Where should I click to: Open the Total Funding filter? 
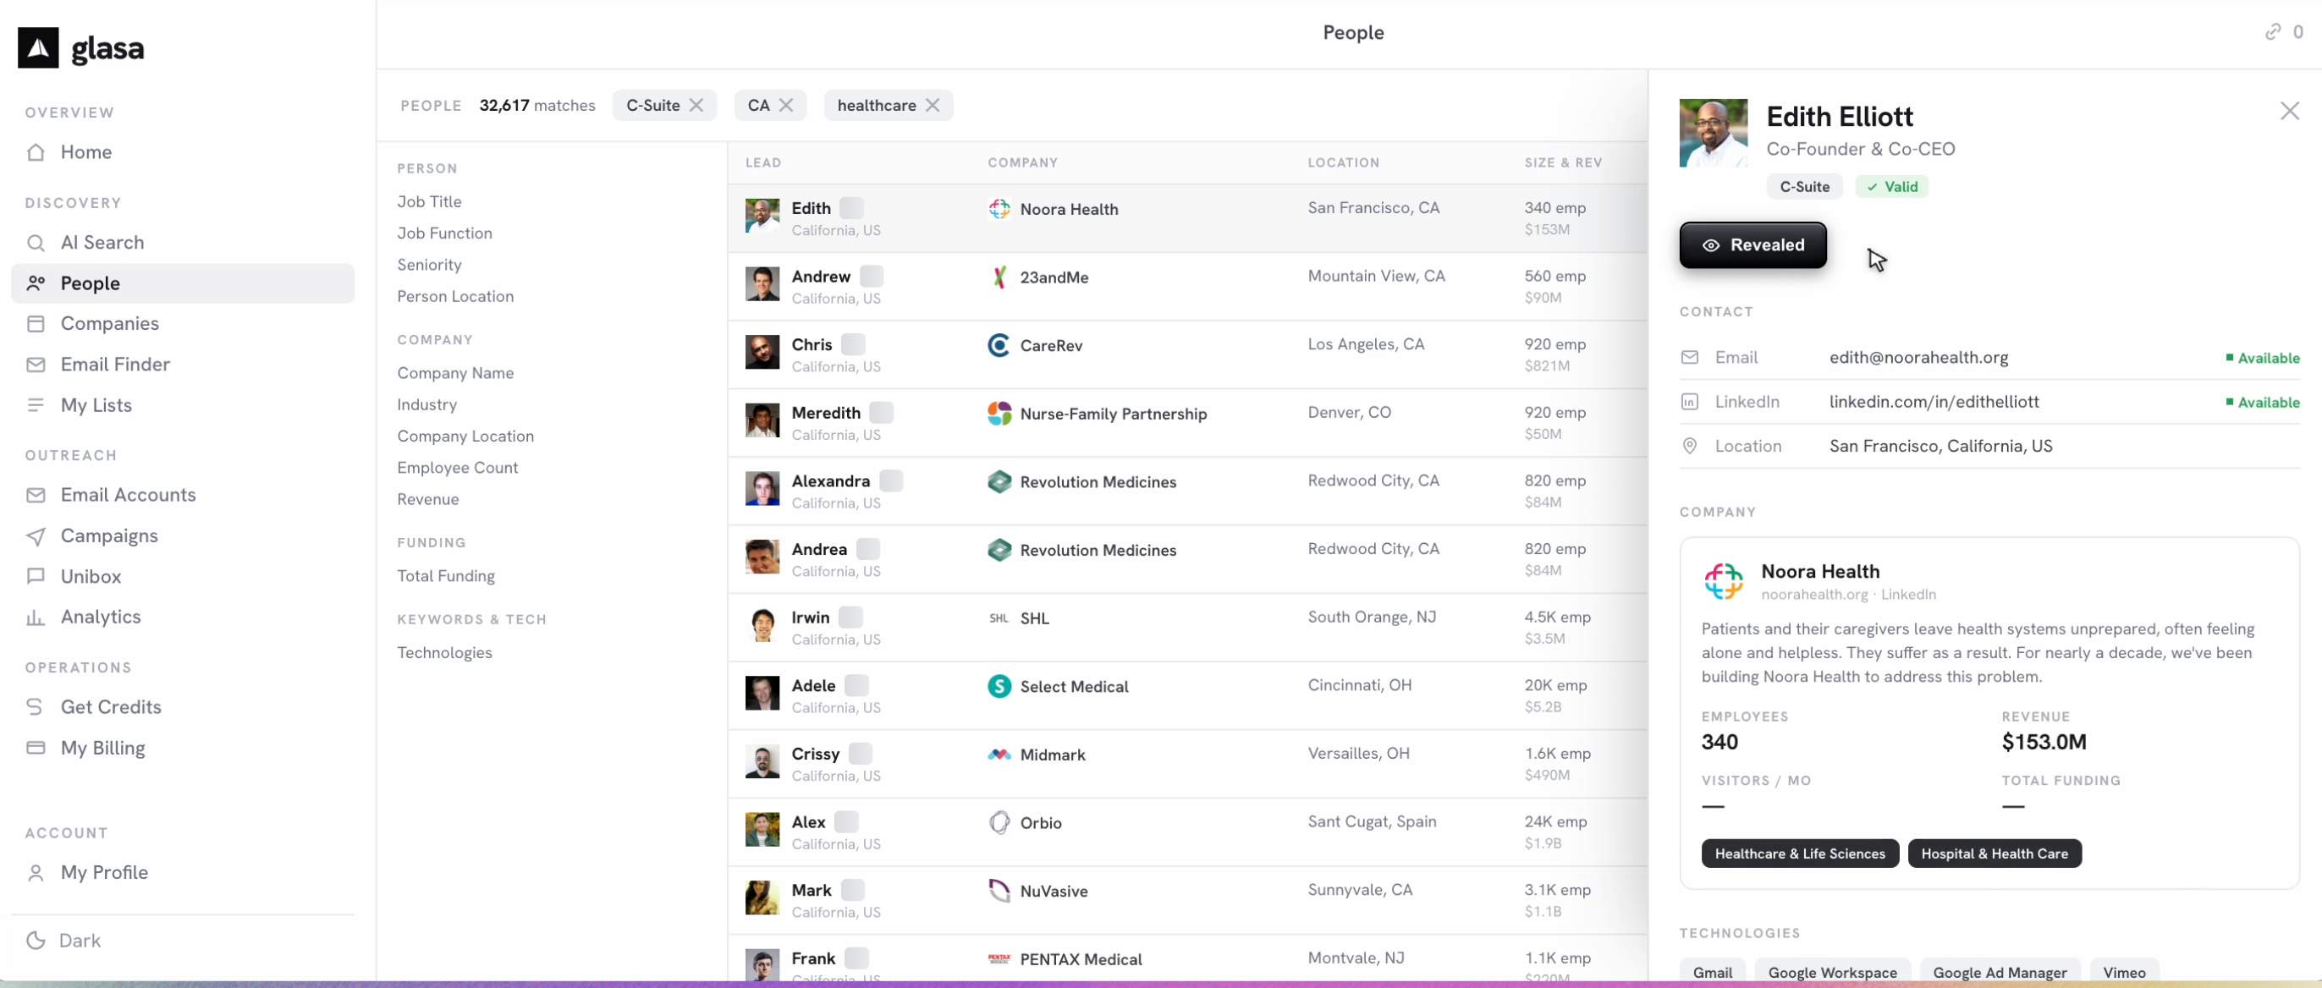(x=445, y=576)
